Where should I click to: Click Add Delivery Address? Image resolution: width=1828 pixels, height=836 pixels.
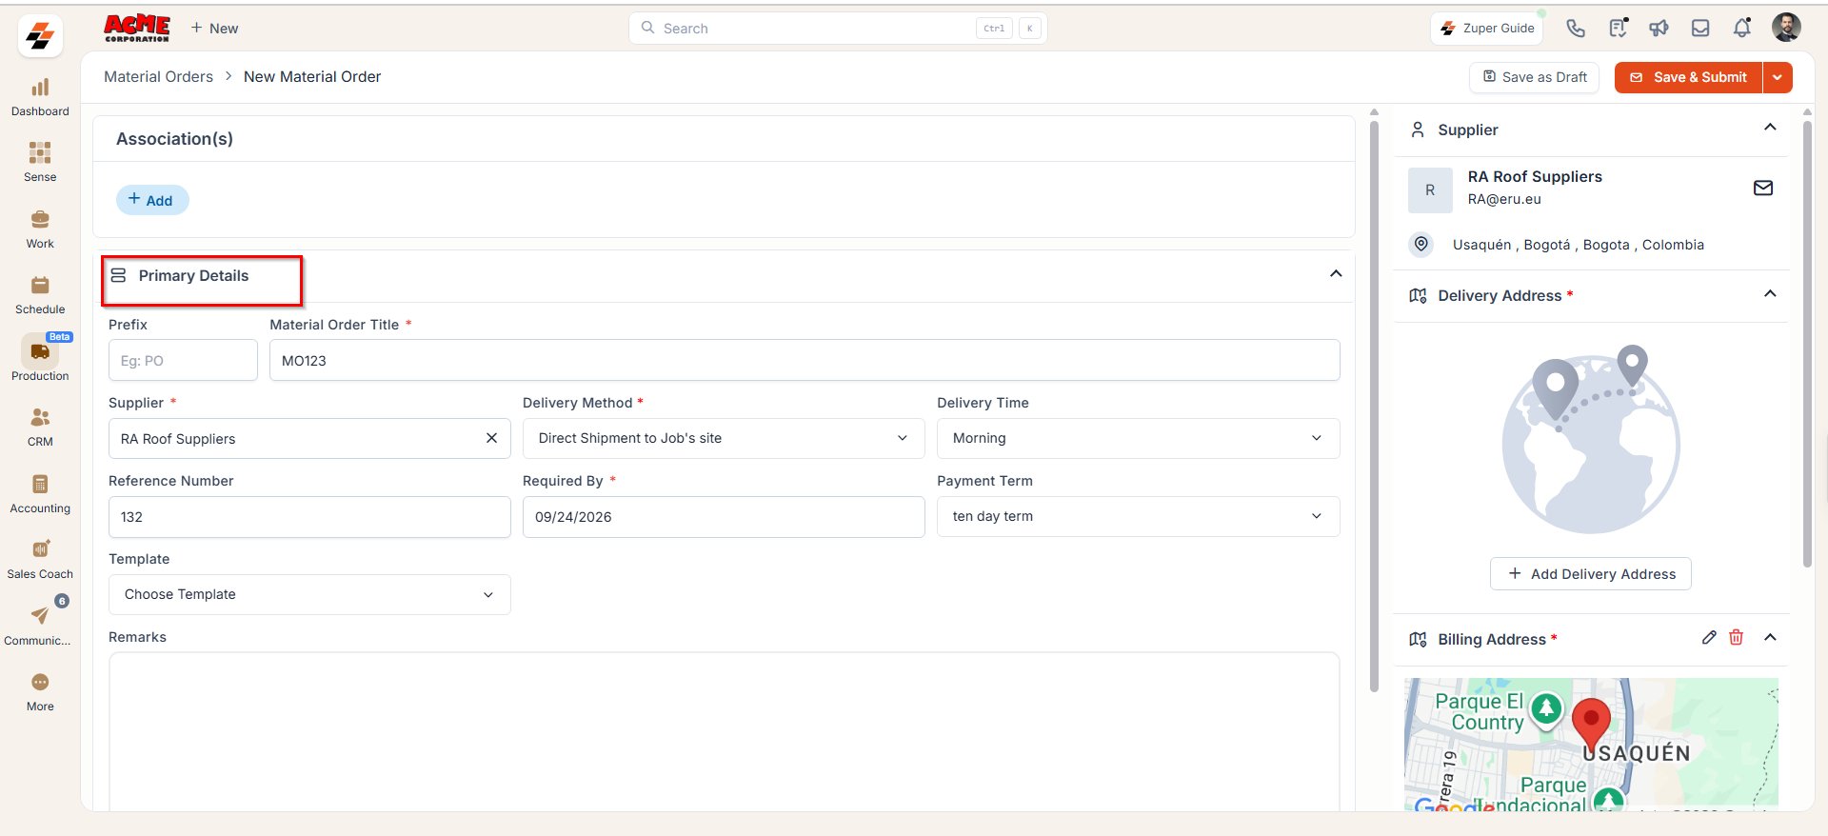(1591, 574)
